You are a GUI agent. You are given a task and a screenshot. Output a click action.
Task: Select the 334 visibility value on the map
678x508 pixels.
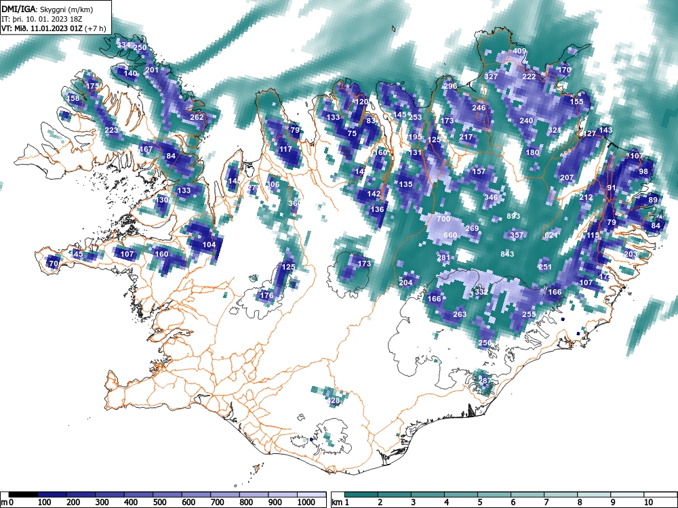(x=123, y=45)
